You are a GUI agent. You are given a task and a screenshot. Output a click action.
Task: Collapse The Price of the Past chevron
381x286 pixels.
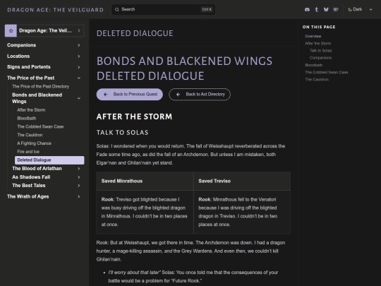[79, 78]
